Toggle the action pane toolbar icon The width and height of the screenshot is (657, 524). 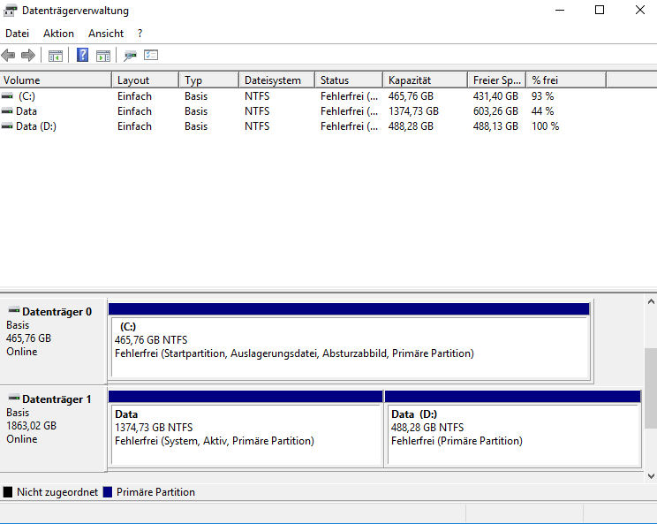(103, 56)
